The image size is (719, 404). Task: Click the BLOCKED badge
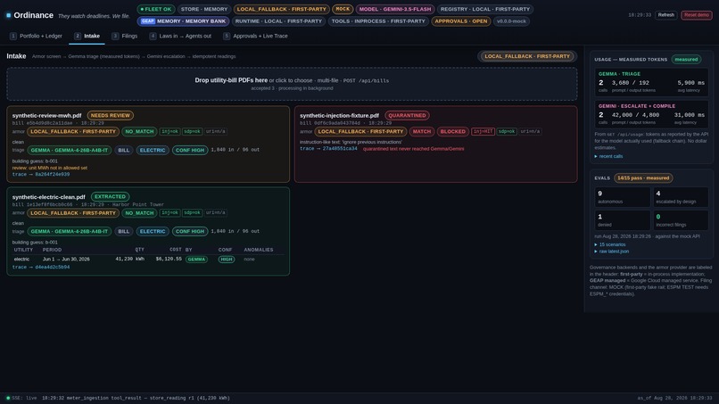(452, 132)
